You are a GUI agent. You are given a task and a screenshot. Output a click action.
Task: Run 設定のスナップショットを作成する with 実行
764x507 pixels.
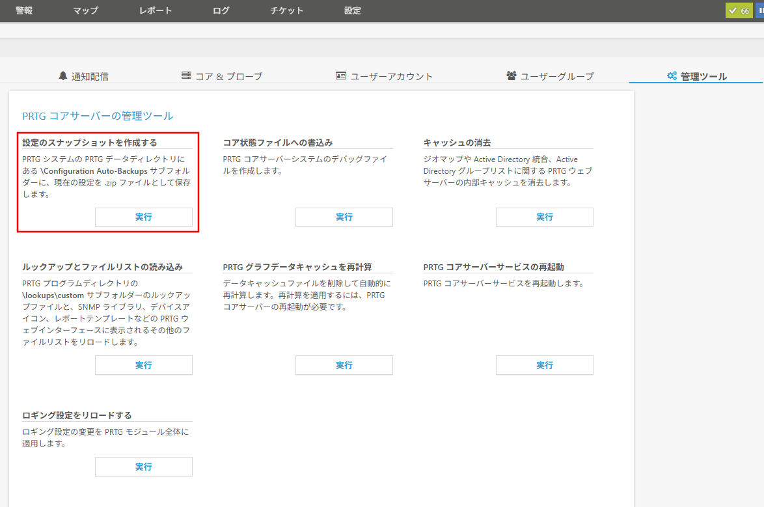pos(144,217)
